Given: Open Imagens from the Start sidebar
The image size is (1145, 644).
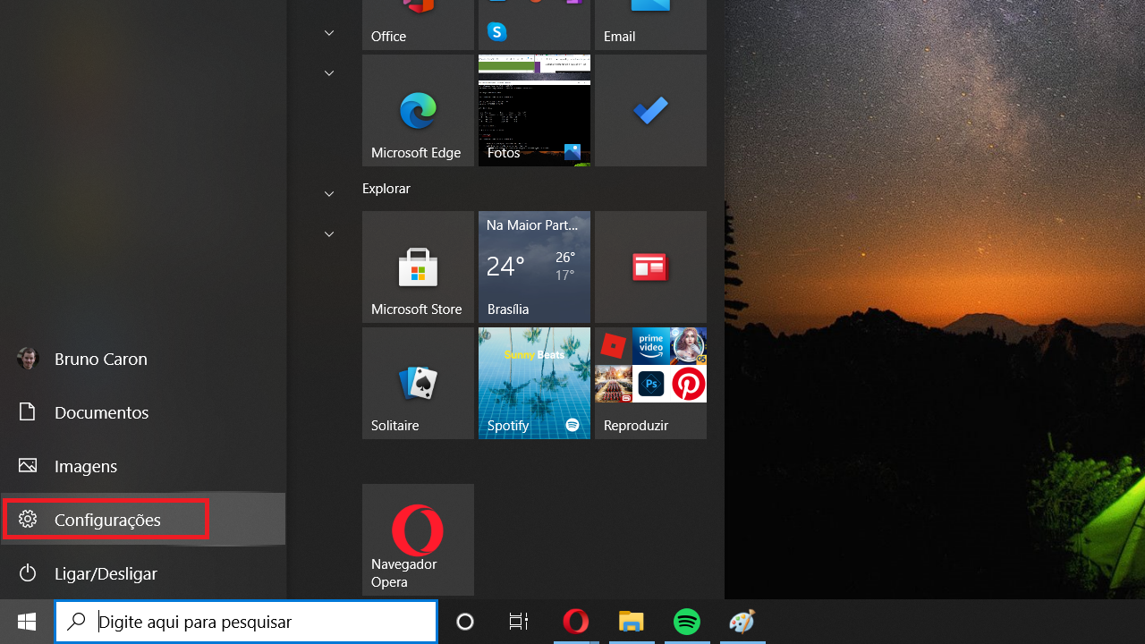Looking at the screenshot, I should (143, 466).
